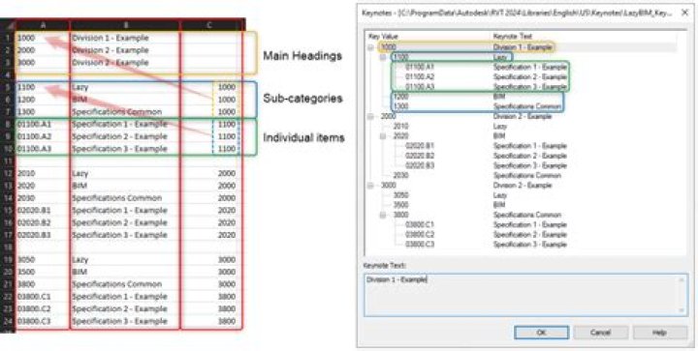Viewport: 698px width, 351px height.
Task: Click spreadsheet cell 2000 in column A, row 2
Action: pos(43,50)
